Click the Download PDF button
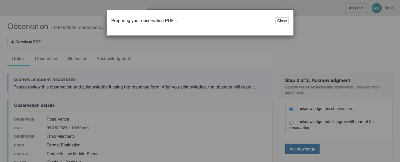Viewport: 400px width, 162px height. 26,42
